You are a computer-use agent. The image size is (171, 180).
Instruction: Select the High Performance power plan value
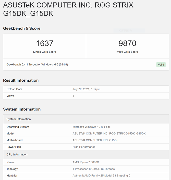[84, 147]
